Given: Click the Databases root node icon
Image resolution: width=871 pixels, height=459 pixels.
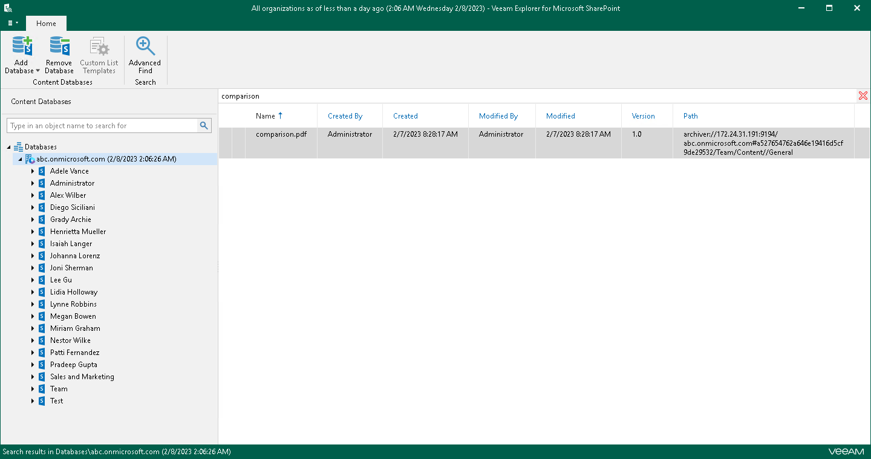Looking at the screenshot, I should coord(18,147).
